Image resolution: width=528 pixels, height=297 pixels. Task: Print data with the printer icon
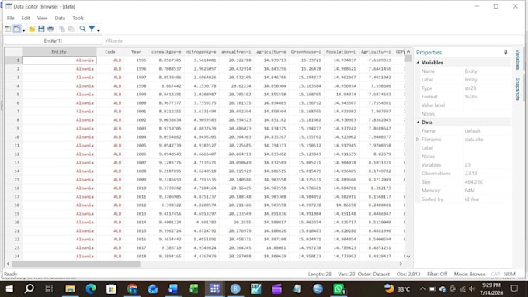click(x=50, y=29)
